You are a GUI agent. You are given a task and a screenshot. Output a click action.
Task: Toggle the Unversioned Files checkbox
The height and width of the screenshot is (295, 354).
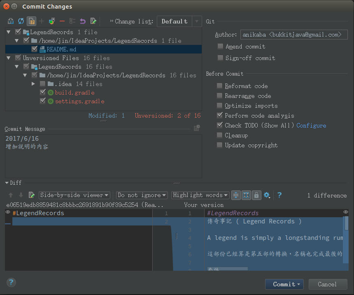pos(18,58)
